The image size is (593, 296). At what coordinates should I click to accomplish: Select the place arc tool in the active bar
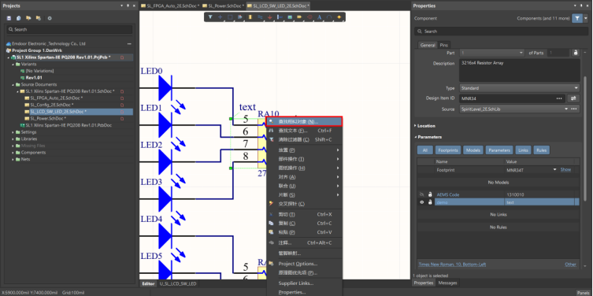[x=329, y=17]
